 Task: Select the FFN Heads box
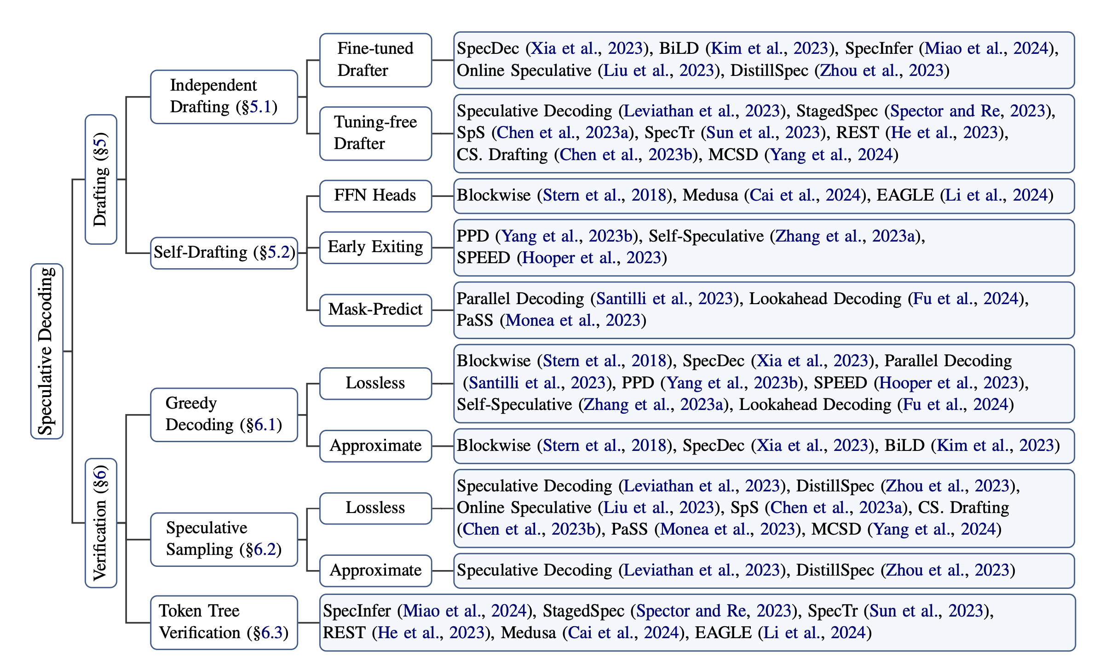tap(375, 196)
